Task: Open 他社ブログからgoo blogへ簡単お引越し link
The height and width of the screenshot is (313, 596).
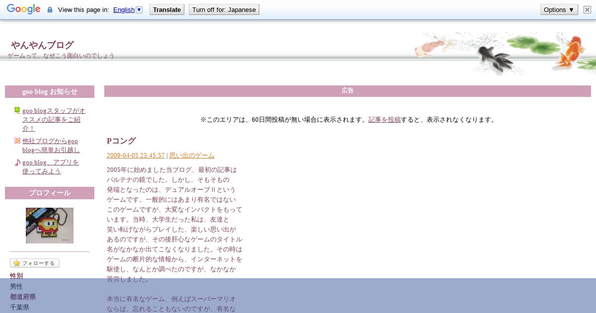Action: [x=51, y=145]
